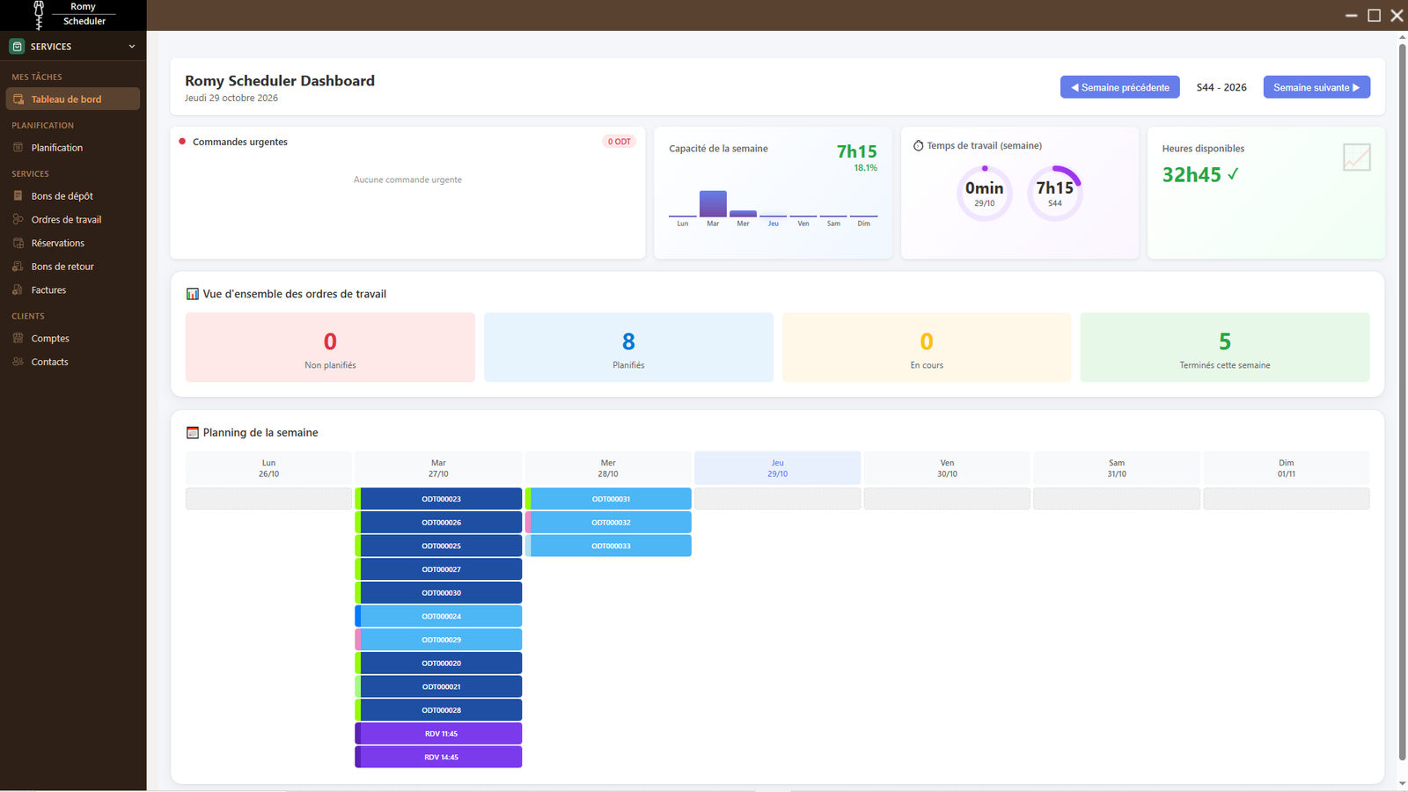Open work order ODT000029

tap(438, 640)
